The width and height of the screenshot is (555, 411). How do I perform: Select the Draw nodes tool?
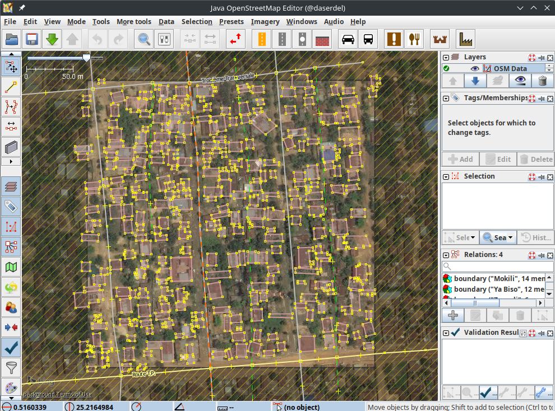(x=11, y=86)
